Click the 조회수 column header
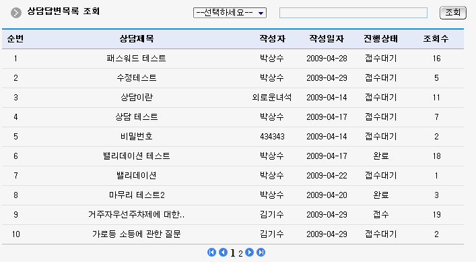476x262 pixels. [x=436, y=38]
